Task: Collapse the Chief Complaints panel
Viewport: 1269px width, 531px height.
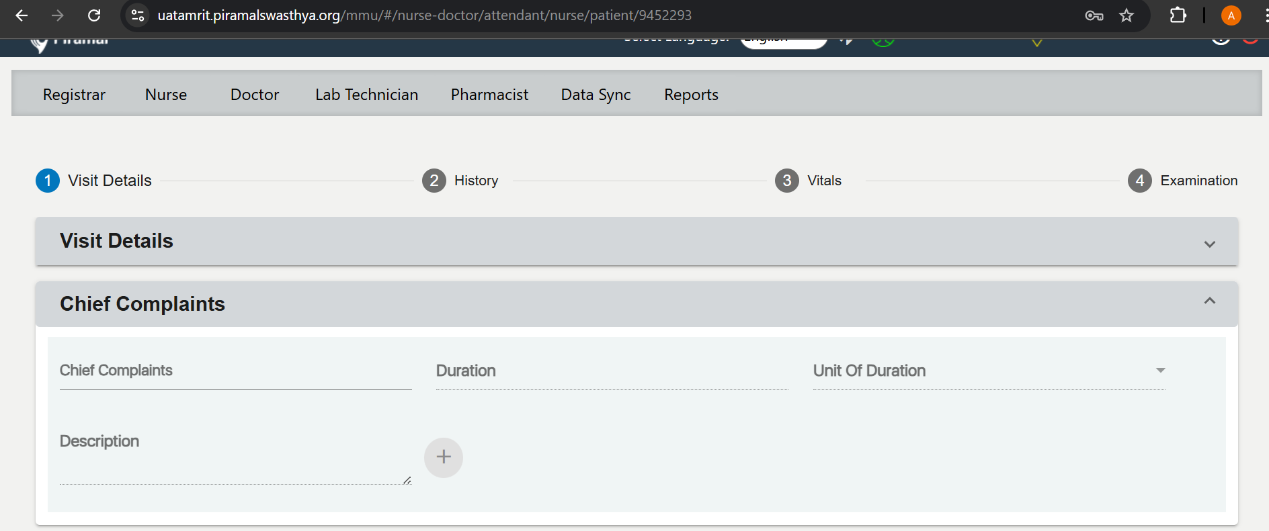Action: [1210, 301]
